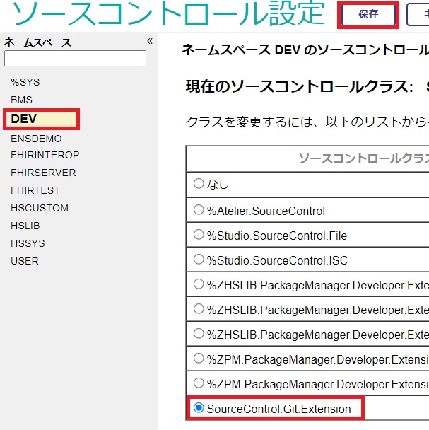Select the HSSYS namespace
This screenshot has height=430, width=429.
[28, 243]
